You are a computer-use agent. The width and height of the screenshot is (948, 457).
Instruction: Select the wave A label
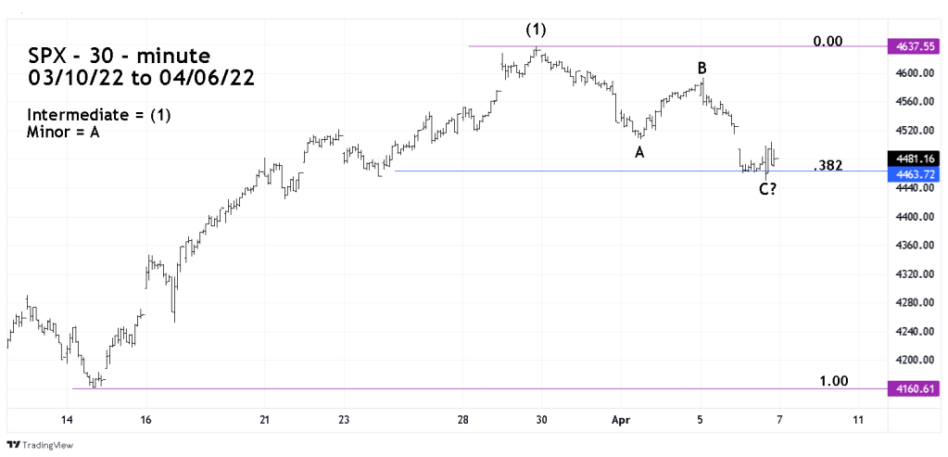click(x=639, y=153)
